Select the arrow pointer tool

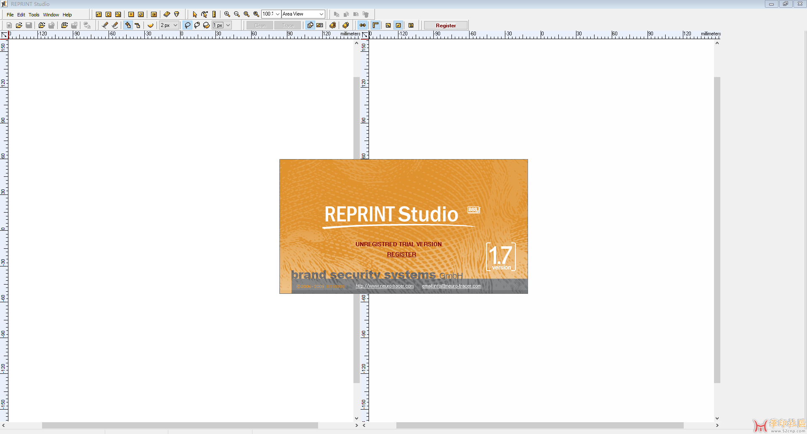point(195,14)
